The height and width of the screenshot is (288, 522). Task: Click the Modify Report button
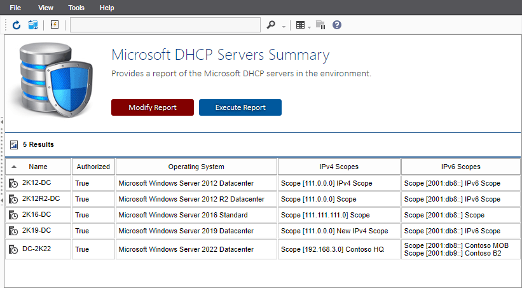(153, 107)
